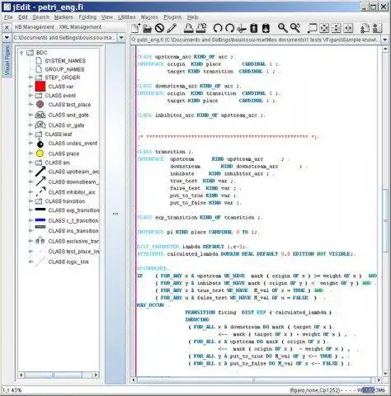Select GROUP_NAMES in the tree
This screenshot has width=391, height=396.
[64, 69]
